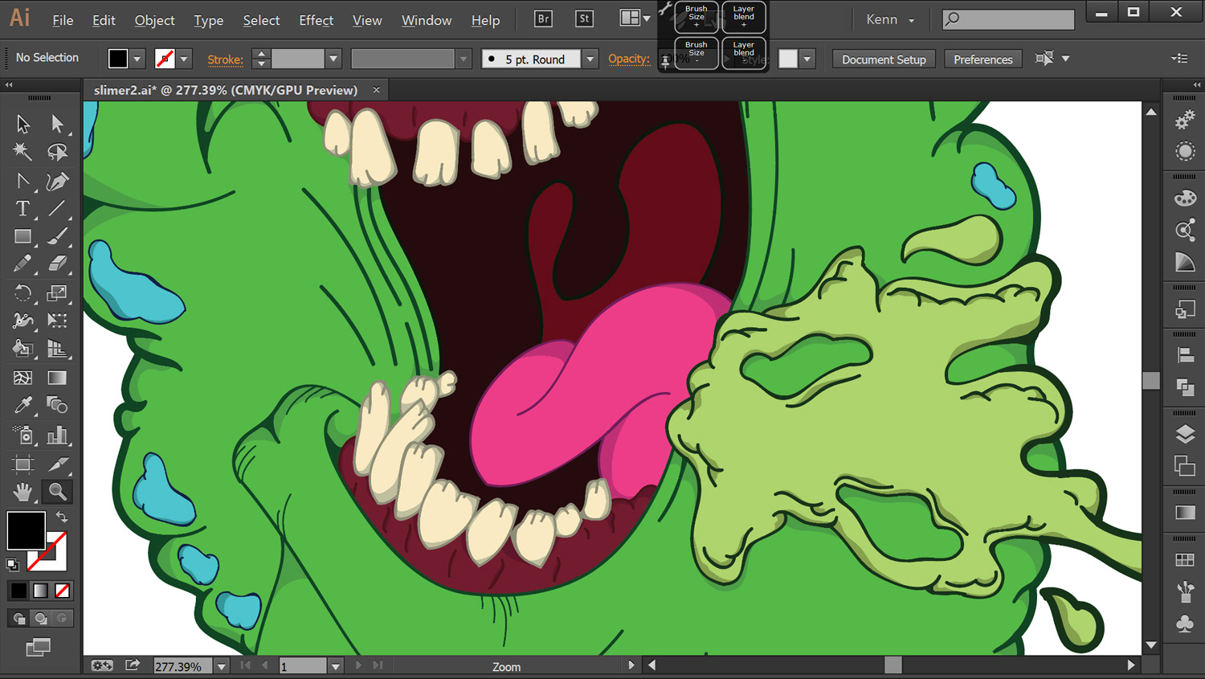1205x679 pixels.
Task: Open graphic style dropdown arrow
Action: [807, 59]
